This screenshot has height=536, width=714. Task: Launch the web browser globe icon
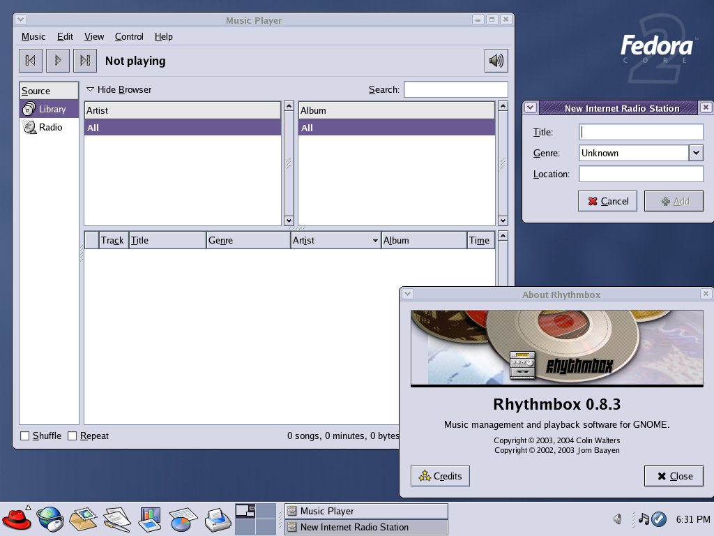pos(50,519)
